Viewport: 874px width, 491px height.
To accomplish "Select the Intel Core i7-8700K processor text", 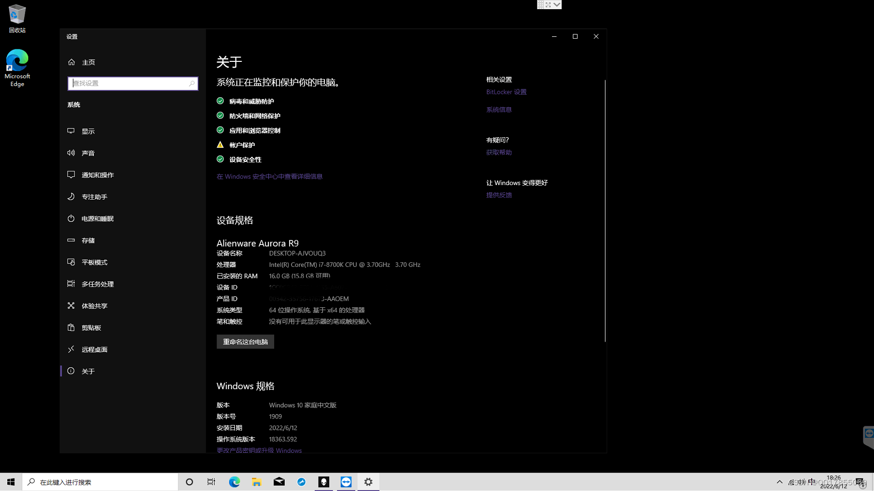I will coord(345,264).
